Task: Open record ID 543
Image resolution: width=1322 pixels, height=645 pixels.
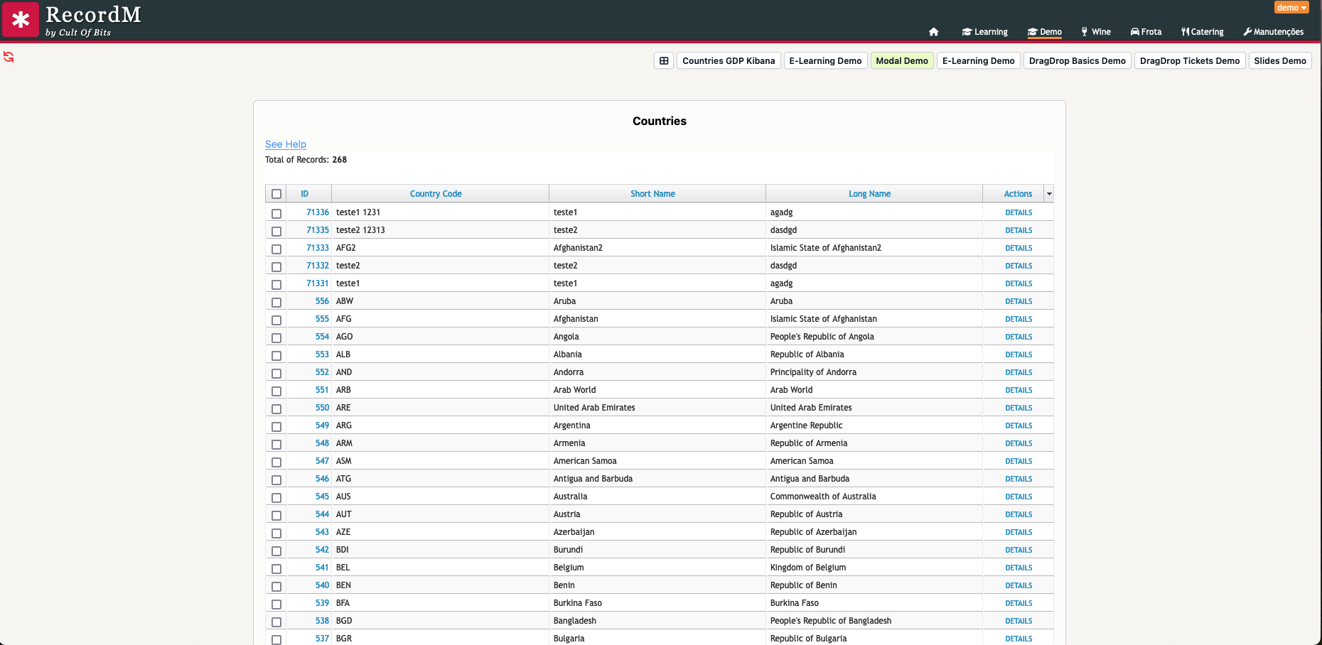Action: click(322, 532)
